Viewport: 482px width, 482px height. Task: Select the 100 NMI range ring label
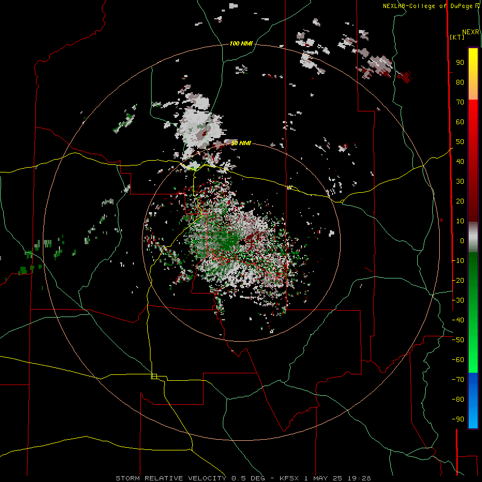tap(241, 44)
